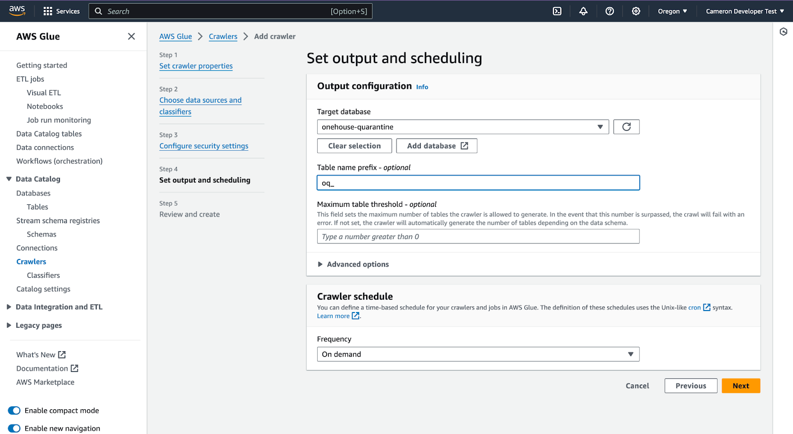
Task: Open the Learn more link
Action: click(334, 316)
